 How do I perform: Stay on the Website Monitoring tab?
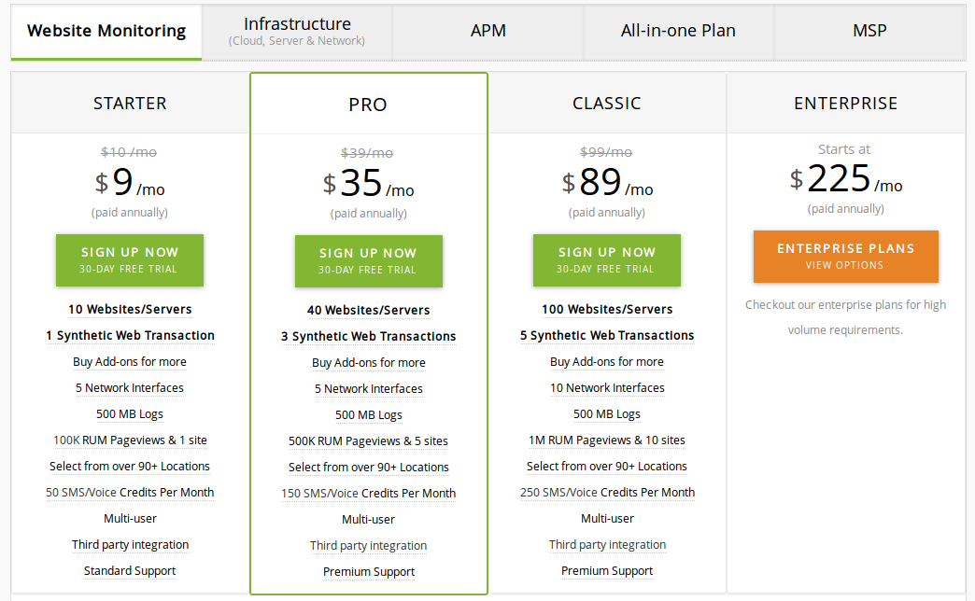tap(106, 30)
